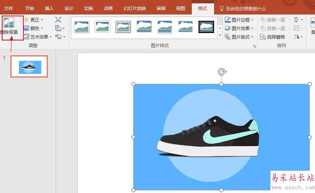Viewport: 315px width, 193px height.
Task: Open the Selection Pane (选择窗格)
Action: coord(272,37)
